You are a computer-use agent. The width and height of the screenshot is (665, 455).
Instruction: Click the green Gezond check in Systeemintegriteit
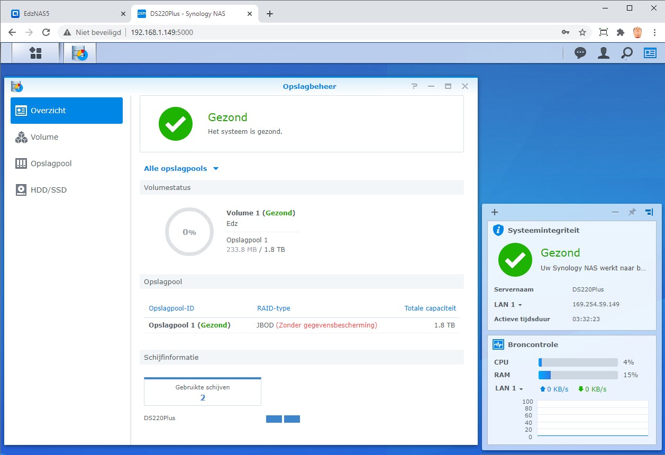[x=515, y=260]
